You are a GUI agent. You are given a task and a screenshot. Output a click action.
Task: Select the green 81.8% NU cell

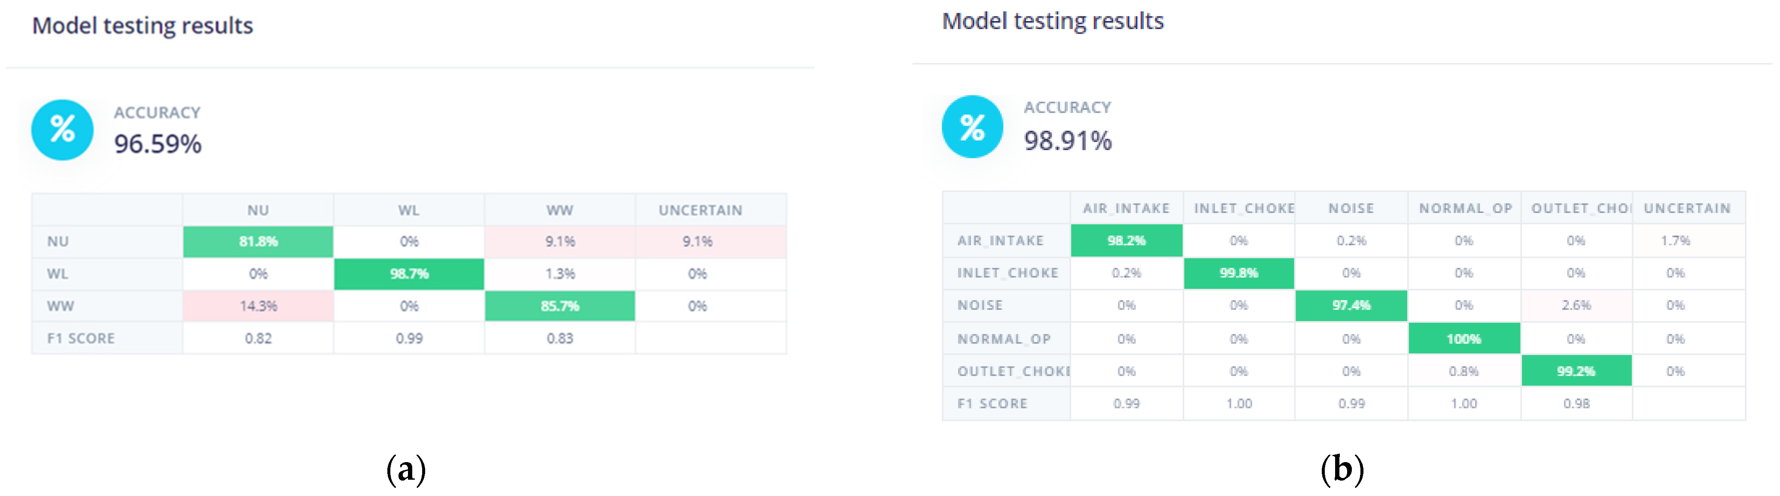(x=258, y=241)
